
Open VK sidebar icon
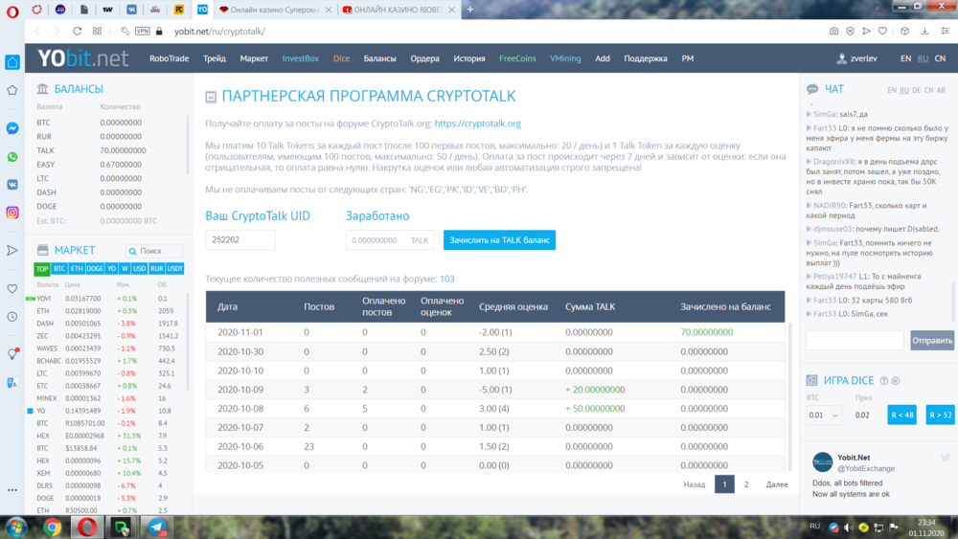coord(12,185)
